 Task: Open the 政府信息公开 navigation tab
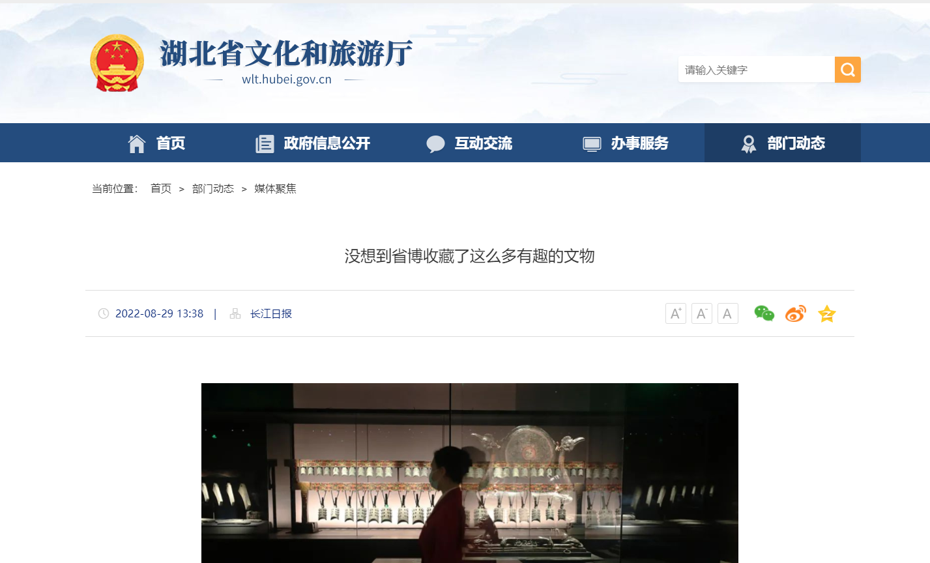pos(313,143)
